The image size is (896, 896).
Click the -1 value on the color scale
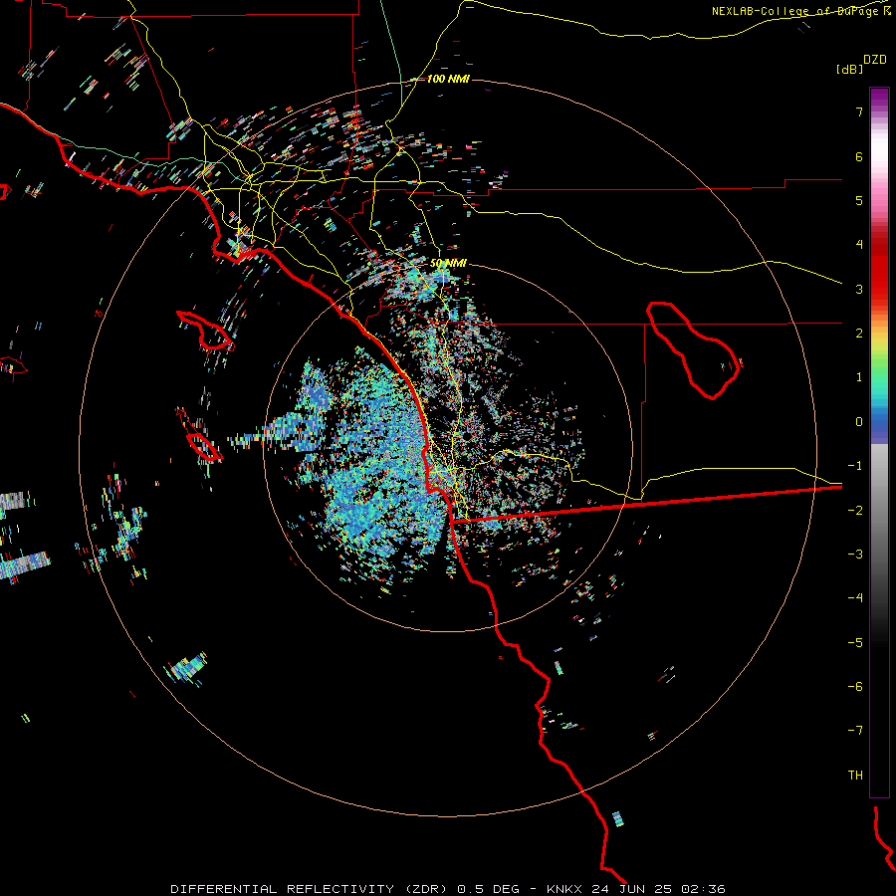[855, 466]
